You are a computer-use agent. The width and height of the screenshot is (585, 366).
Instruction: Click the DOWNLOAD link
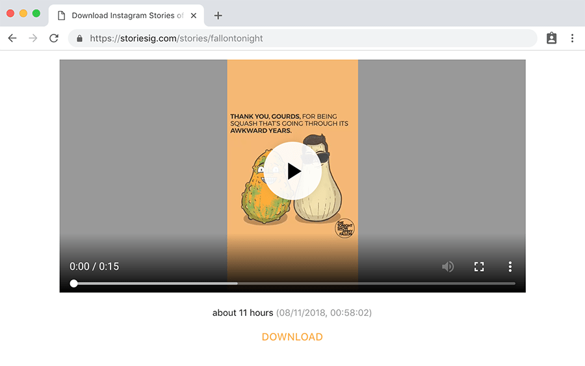click(x=292, y=337)
